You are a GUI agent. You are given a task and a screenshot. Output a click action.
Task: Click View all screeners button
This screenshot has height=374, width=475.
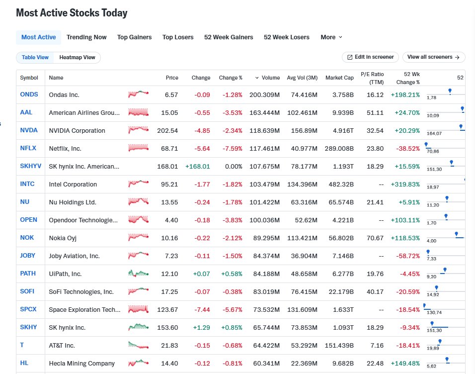click(x=433, y=57)
